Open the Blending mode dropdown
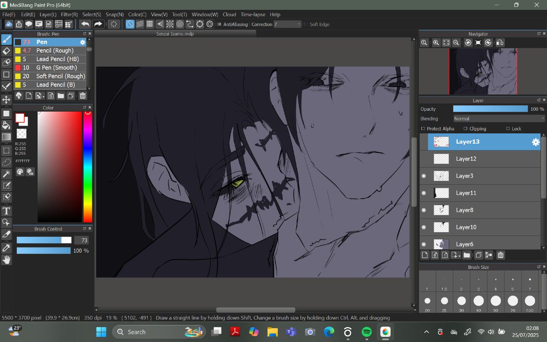The height and width of the screenshot is (342, 547). pyautogui.click(x=499, y=119)
